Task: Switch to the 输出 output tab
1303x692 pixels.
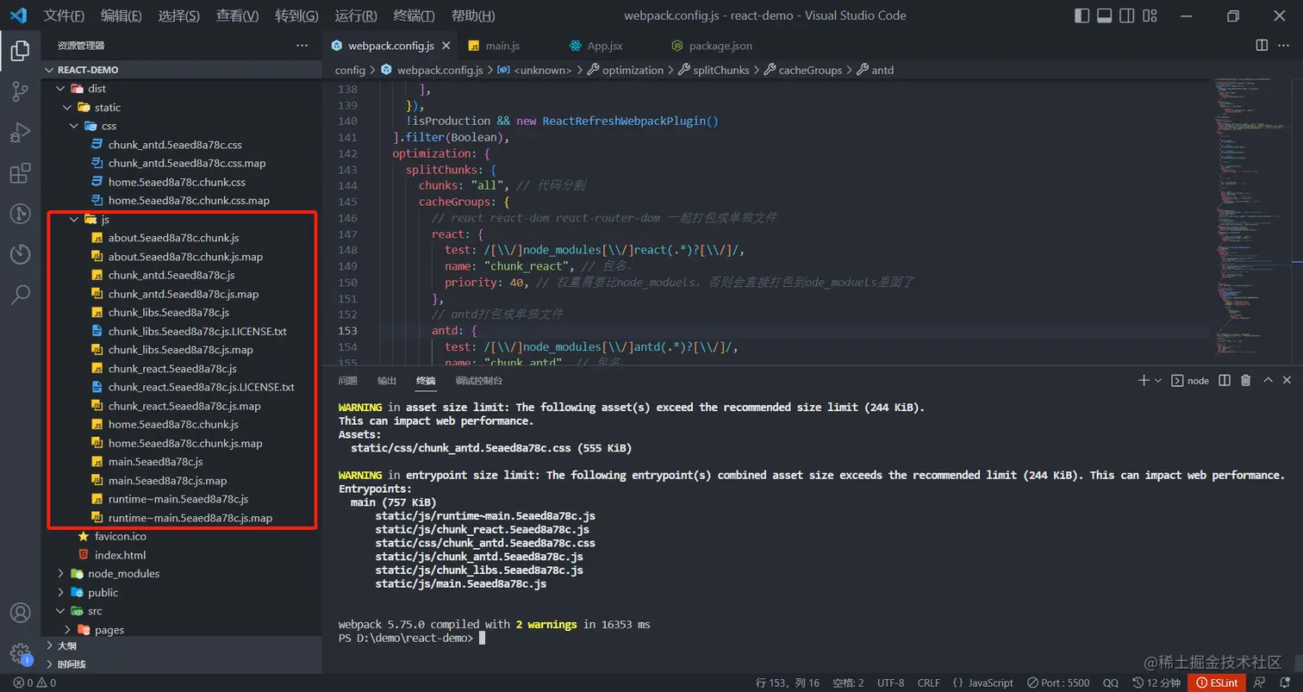Action: click(x=387, y=380)
